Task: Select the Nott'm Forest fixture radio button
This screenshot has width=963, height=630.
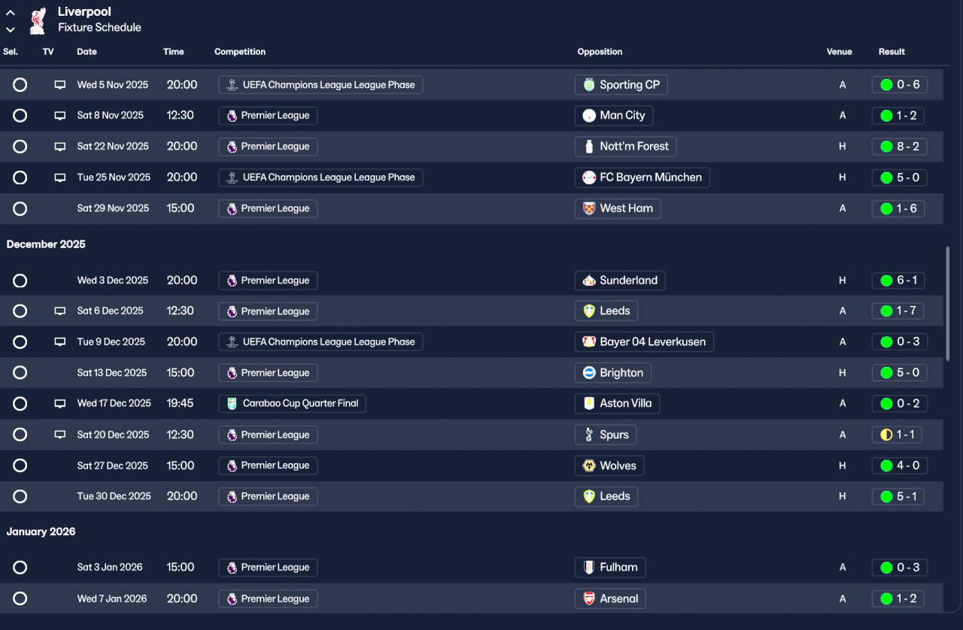Action: [20, 147]
